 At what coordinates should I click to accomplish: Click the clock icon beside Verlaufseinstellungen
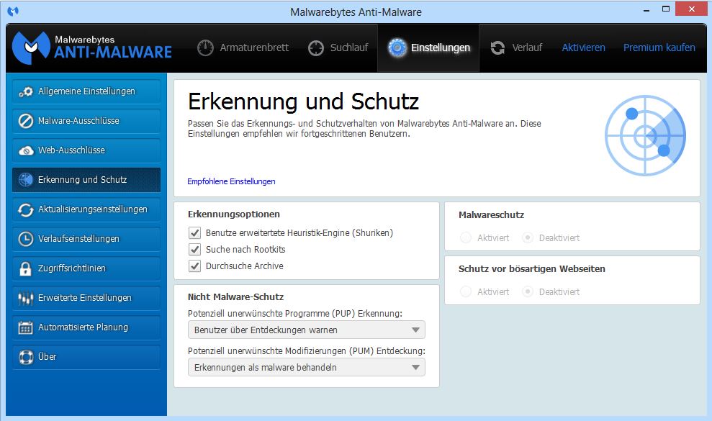coord(26,239)
